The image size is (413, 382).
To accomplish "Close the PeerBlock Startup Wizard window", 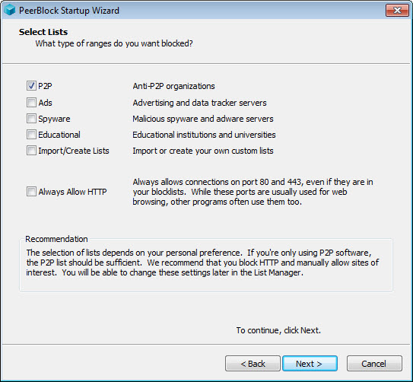I will (397, 11).
